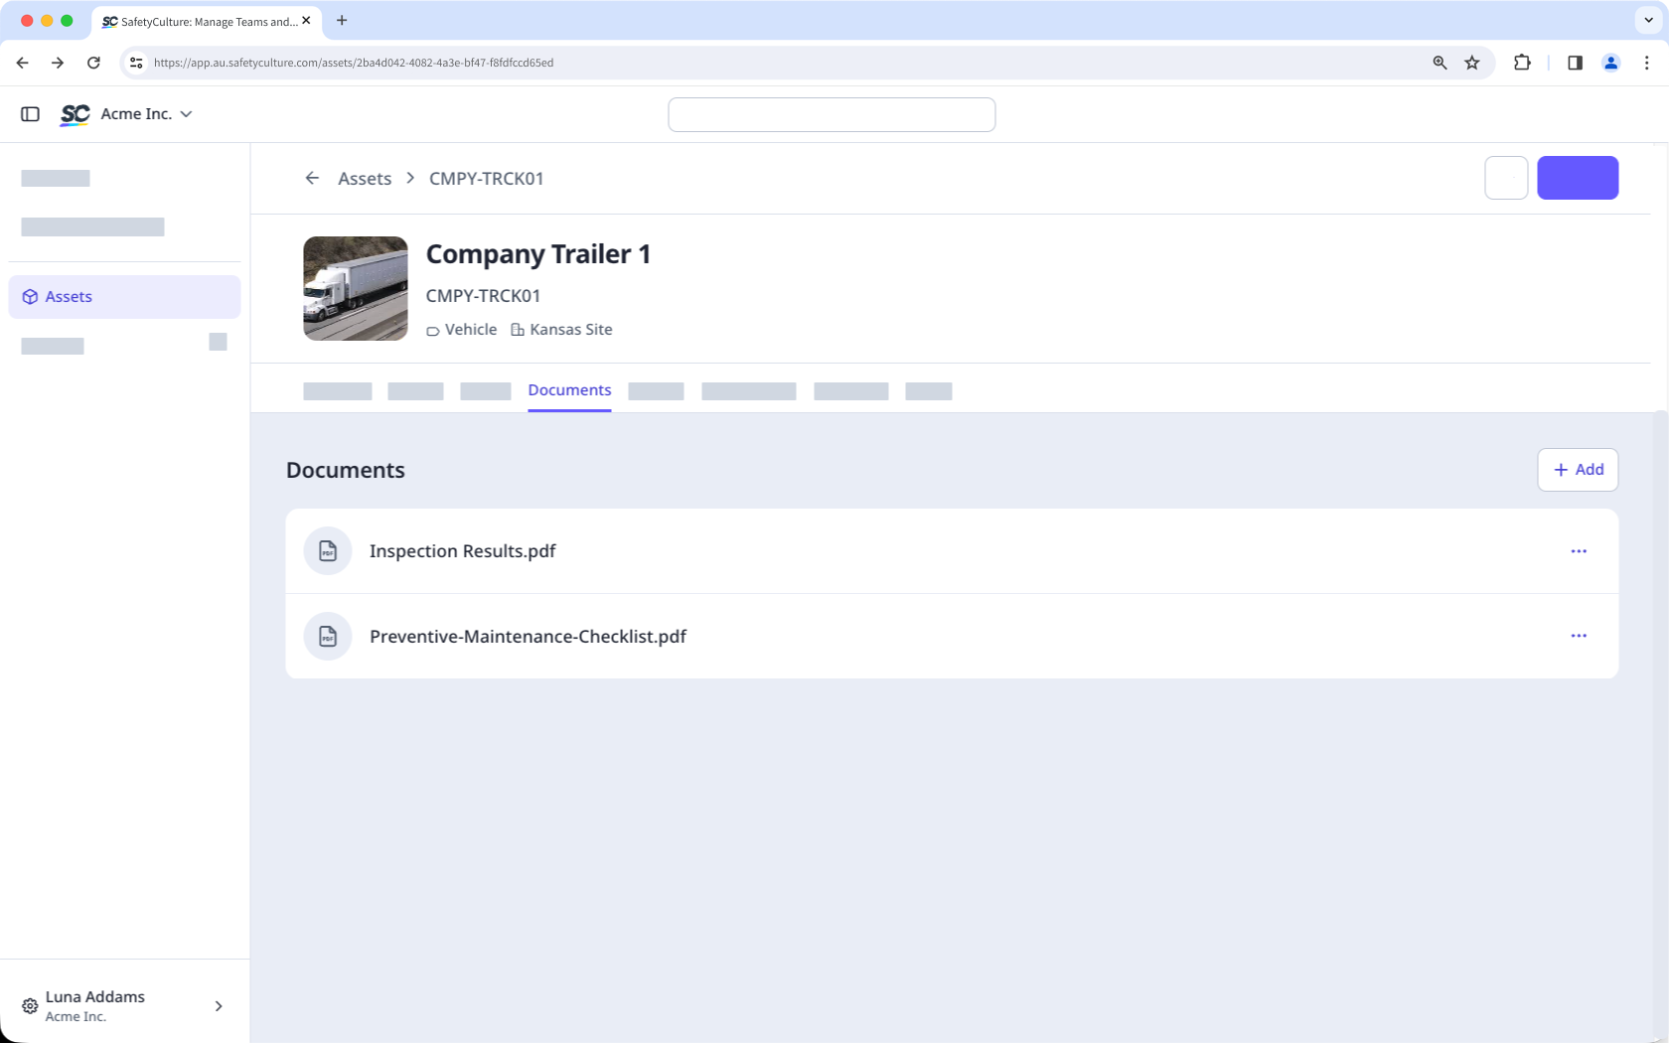Expand the user menu chevron at bottom

[219, 1006]
